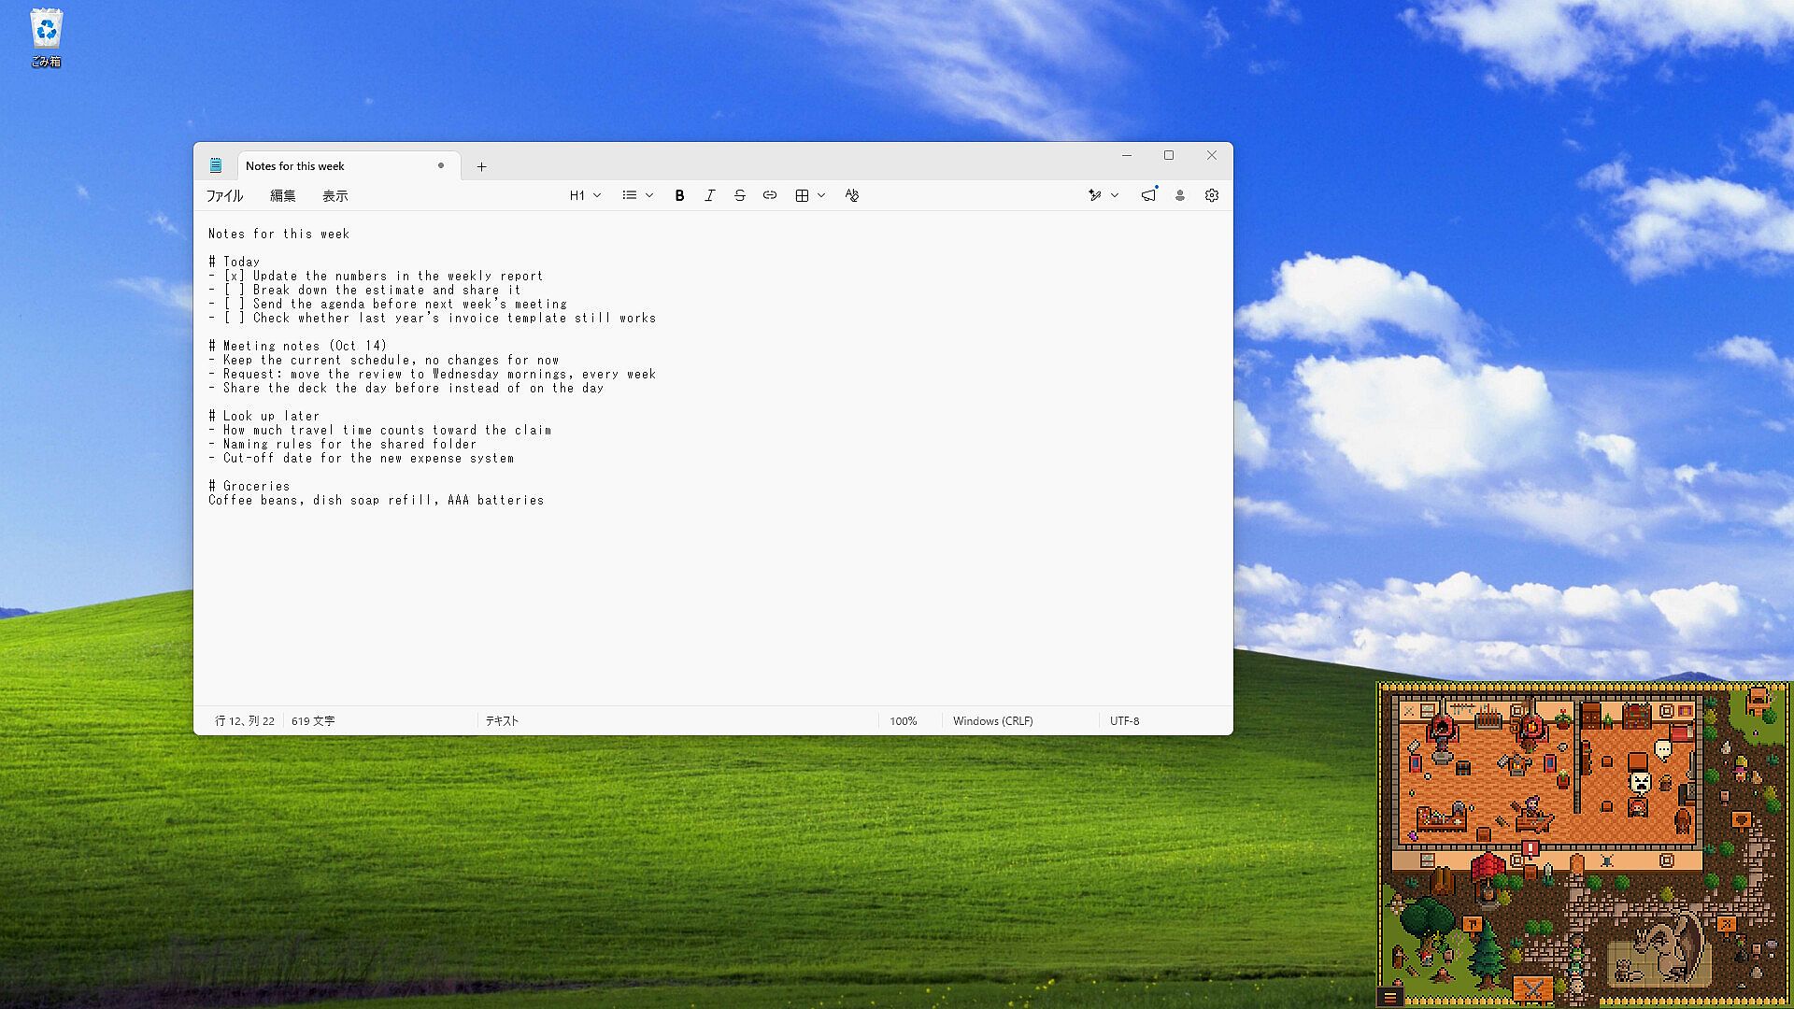Click the speech bubble in the game room
This screenshot has height=1009, width=1794.
(x=1662, y=749)
